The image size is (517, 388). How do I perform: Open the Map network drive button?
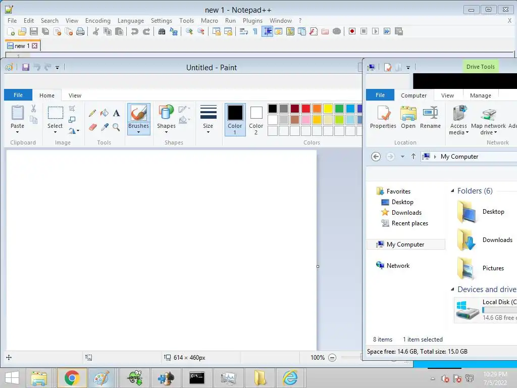click(488, 120)
